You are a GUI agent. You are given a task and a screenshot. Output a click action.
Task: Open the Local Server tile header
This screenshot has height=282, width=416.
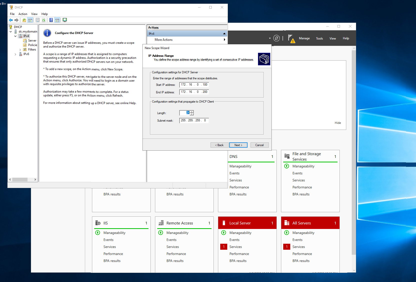pyautogui.click(x=247, y=223)
